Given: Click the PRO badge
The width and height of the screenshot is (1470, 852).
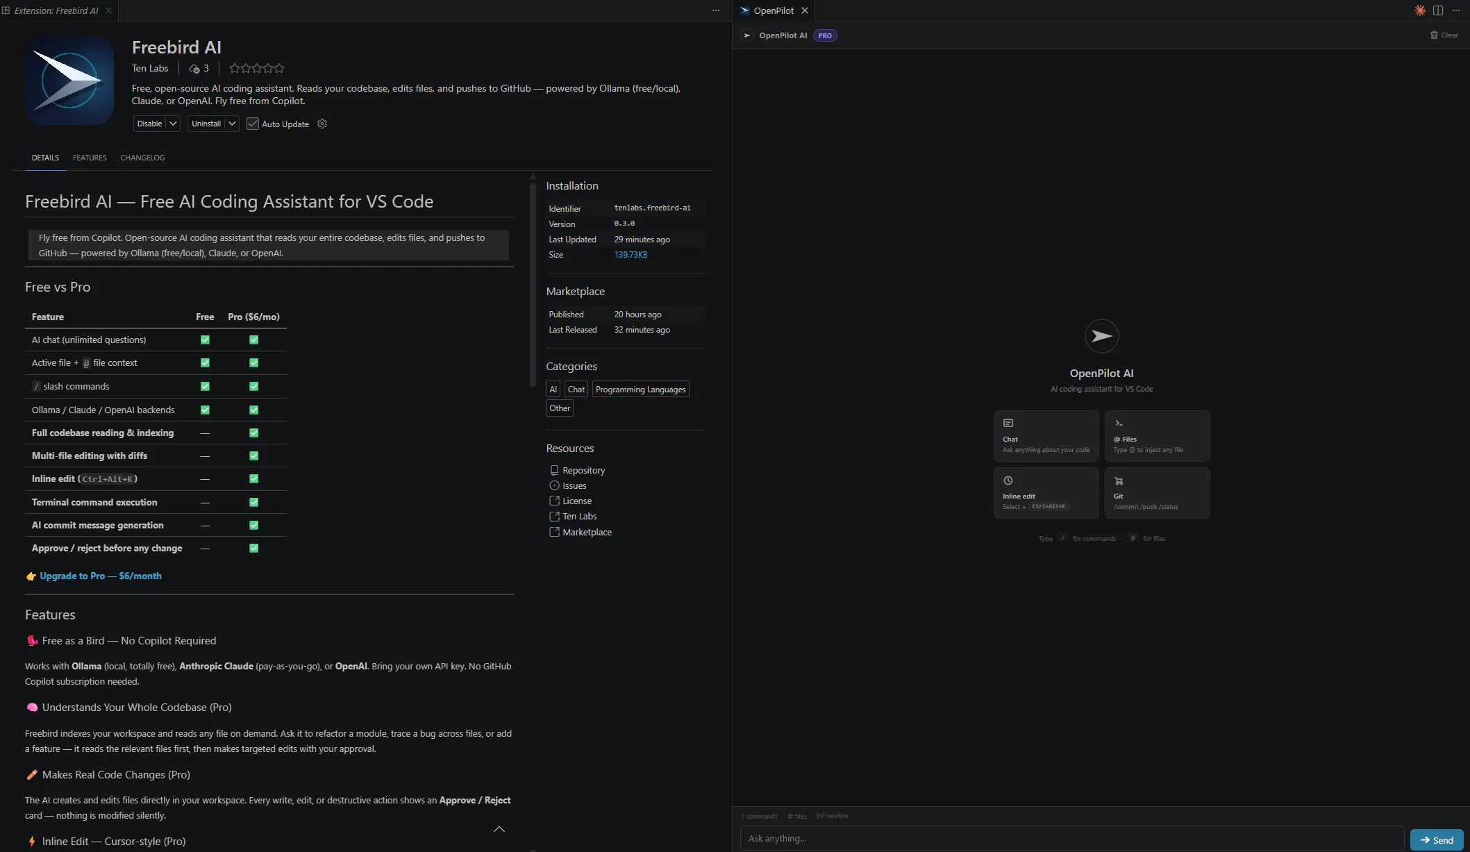Looking at the screenshot, I should 825,35.
